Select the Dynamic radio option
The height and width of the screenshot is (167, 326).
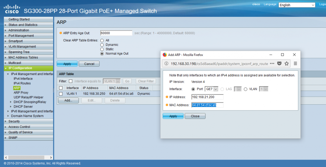[102, 45]
